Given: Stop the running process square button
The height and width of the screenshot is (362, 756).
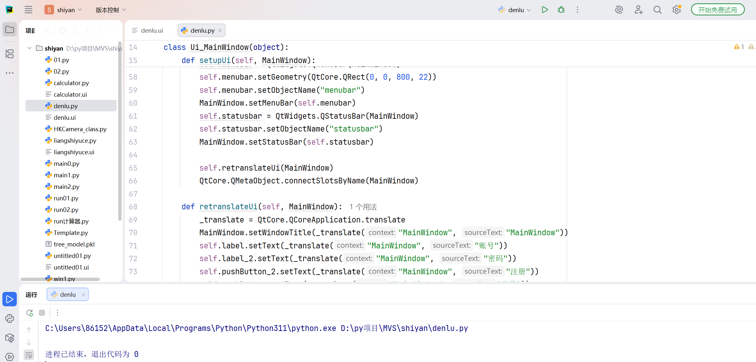Looking at the screenshot, I should pyautogui.click(x=42, y=313).
